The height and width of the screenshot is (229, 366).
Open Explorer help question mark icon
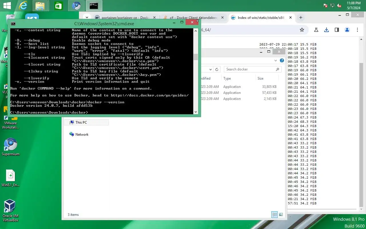click(282, 60)
